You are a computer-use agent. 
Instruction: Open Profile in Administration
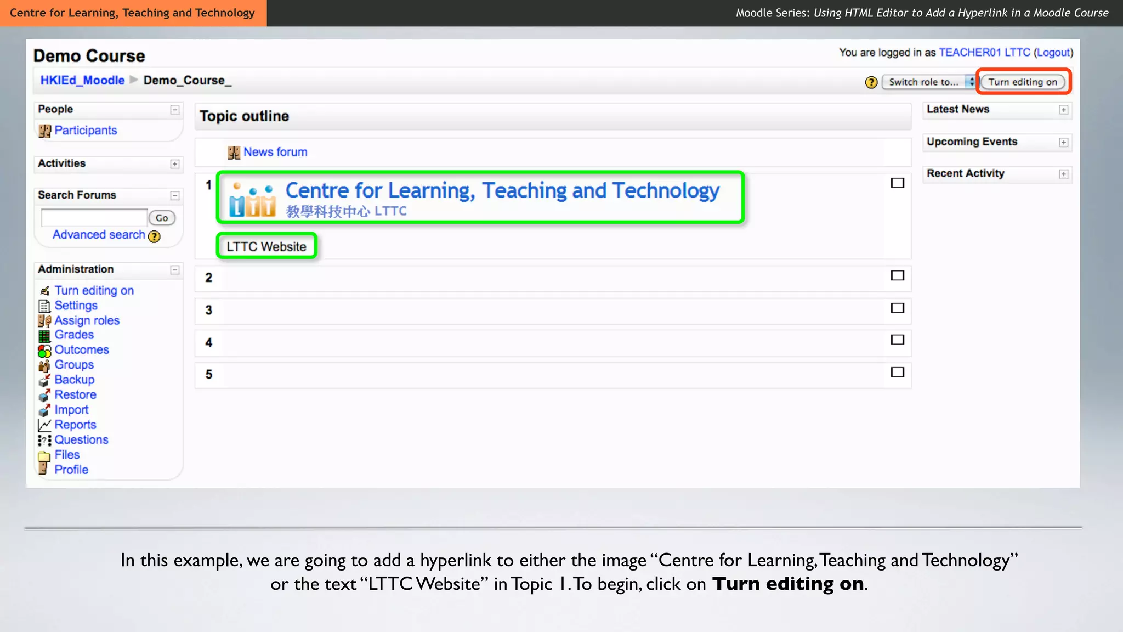[71, 470]
